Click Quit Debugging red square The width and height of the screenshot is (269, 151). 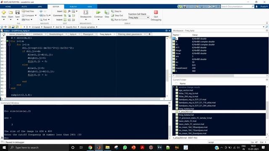156,12
